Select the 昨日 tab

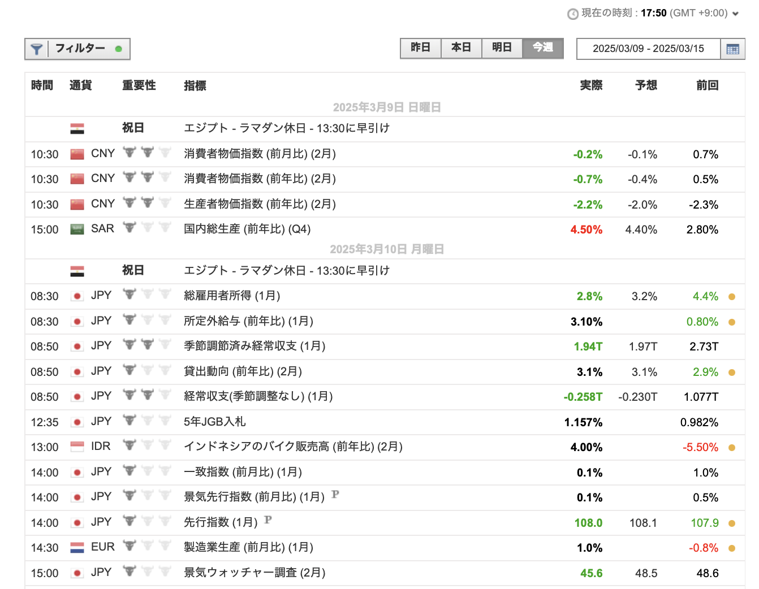420,47
